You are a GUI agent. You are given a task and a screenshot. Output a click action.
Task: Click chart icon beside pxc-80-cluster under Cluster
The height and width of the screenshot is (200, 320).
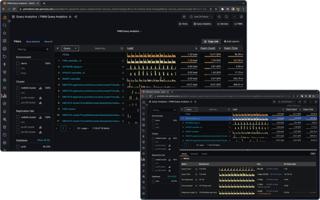pos(40,102)
